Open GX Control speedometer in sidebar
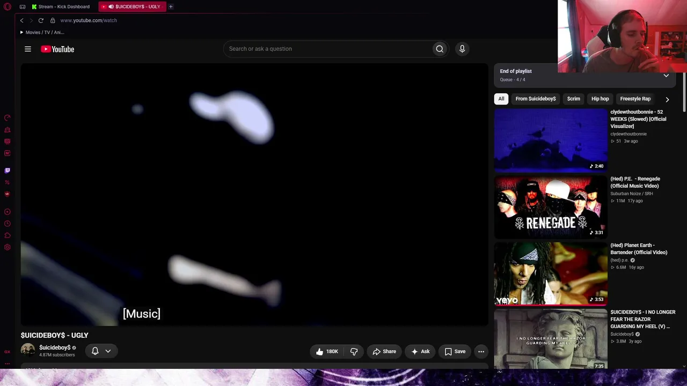This screenshot has width=687, height=386. click(8, 118)
